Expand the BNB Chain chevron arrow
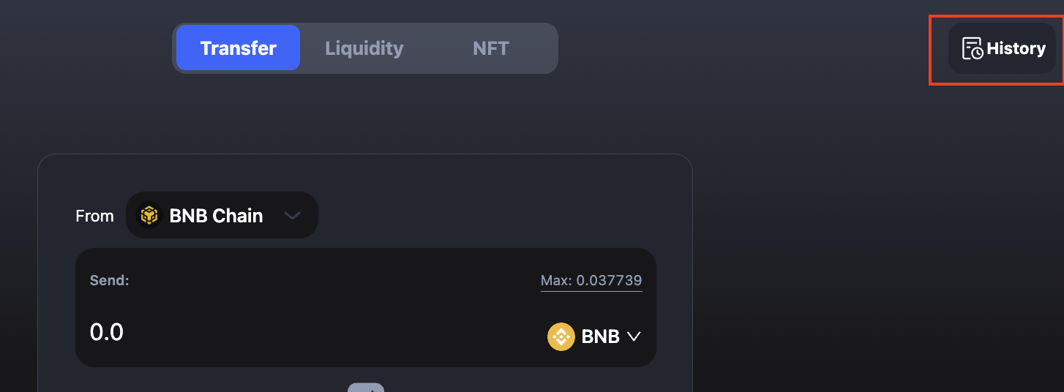Screen dimensions: 1064x392 pyautogui.click(x=292, y=216)
